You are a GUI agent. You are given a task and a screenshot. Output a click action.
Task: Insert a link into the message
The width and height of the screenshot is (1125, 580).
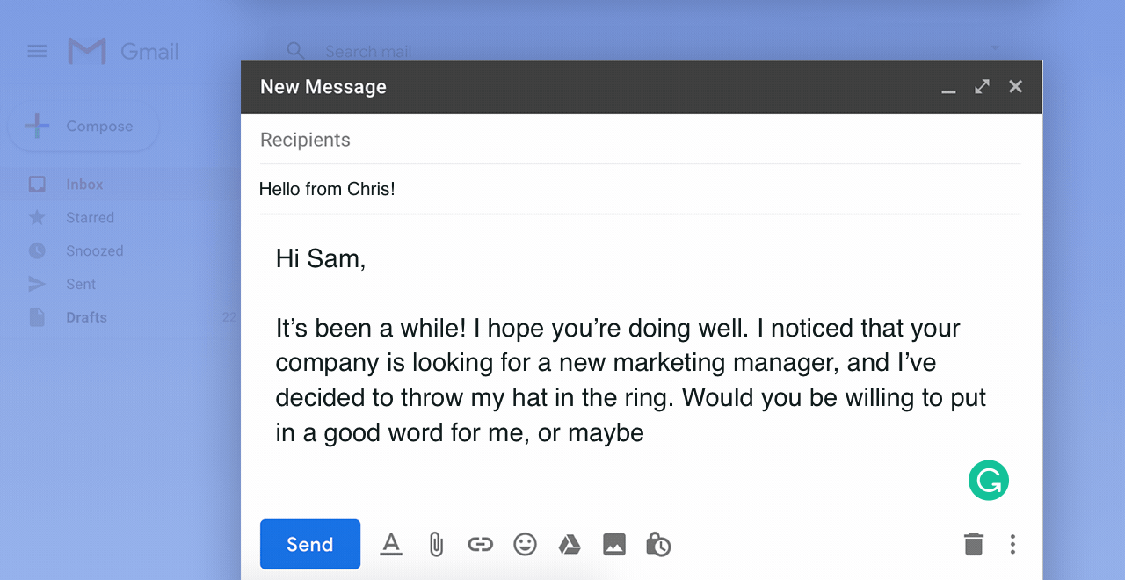480,545
